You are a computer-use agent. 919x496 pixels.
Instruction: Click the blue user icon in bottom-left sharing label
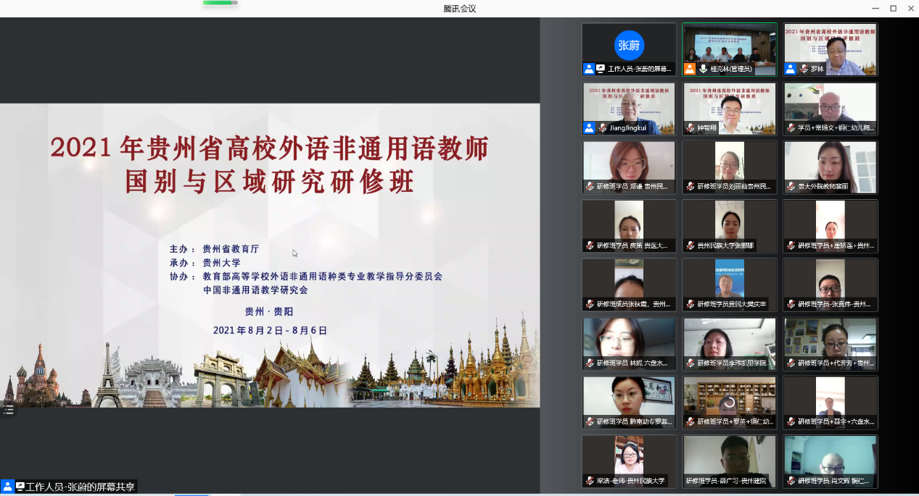[x=7, y=487]
